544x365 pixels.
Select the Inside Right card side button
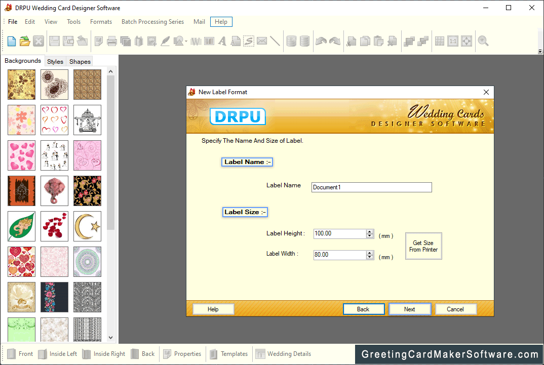(x=104, y=354)
